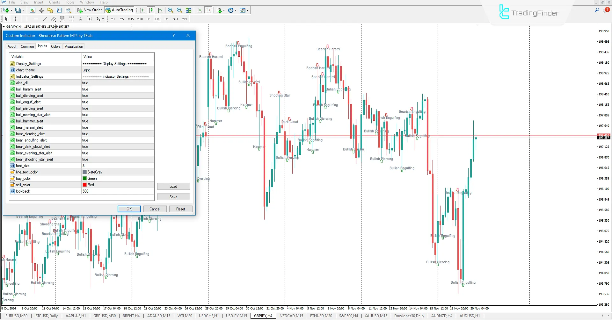The image size is (612, 320).
Task: Enable chart auto scroll
Action: [200, 10]
